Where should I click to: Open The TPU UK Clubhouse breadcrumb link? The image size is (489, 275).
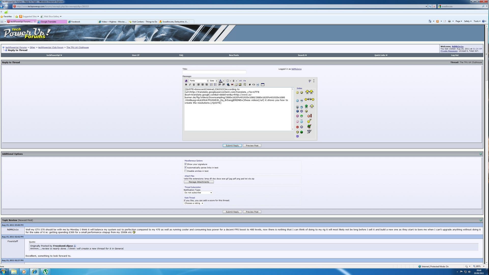(x=77, y=47)
